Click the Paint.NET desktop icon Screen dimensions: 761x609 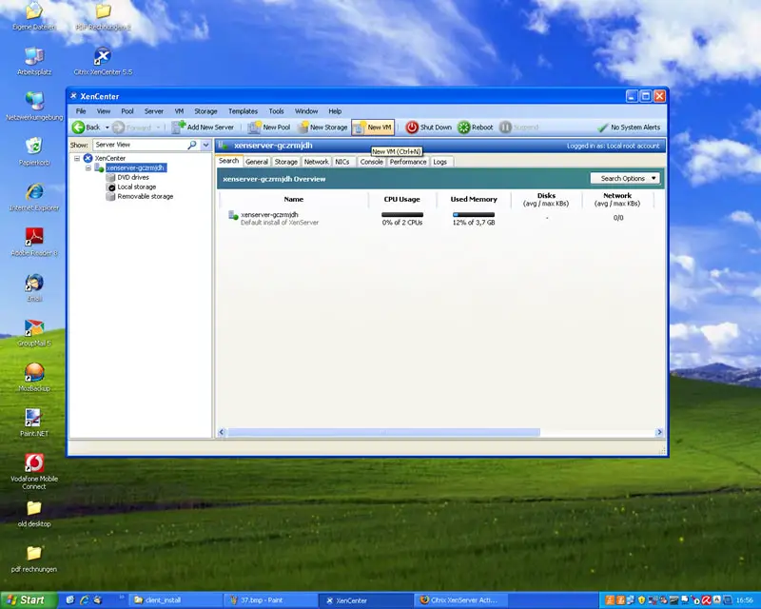click(34, 423)
